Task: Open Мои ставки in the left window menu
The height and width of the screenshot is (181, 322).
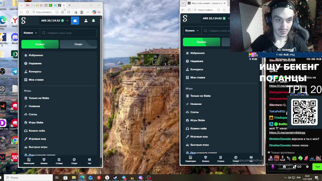Action: pyautogui.click(x=36, y=80)
